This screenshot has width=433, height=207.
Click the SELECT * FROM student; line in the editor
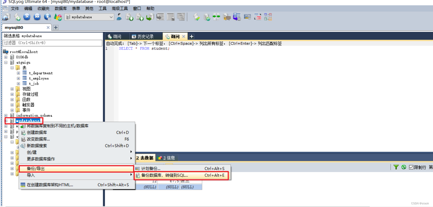point(144,49)
